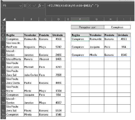Select the Região header in left table
Viewport: 135px width, 120px height.
click(15, 35)
